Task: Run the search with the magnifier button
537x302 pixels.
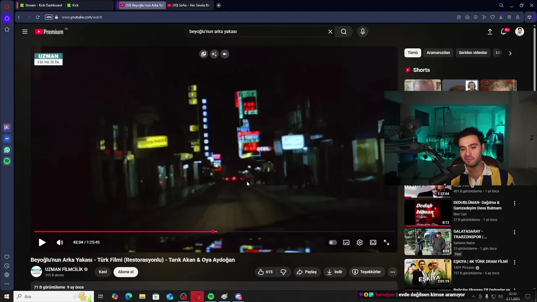Action: click(x=344, y=31)
